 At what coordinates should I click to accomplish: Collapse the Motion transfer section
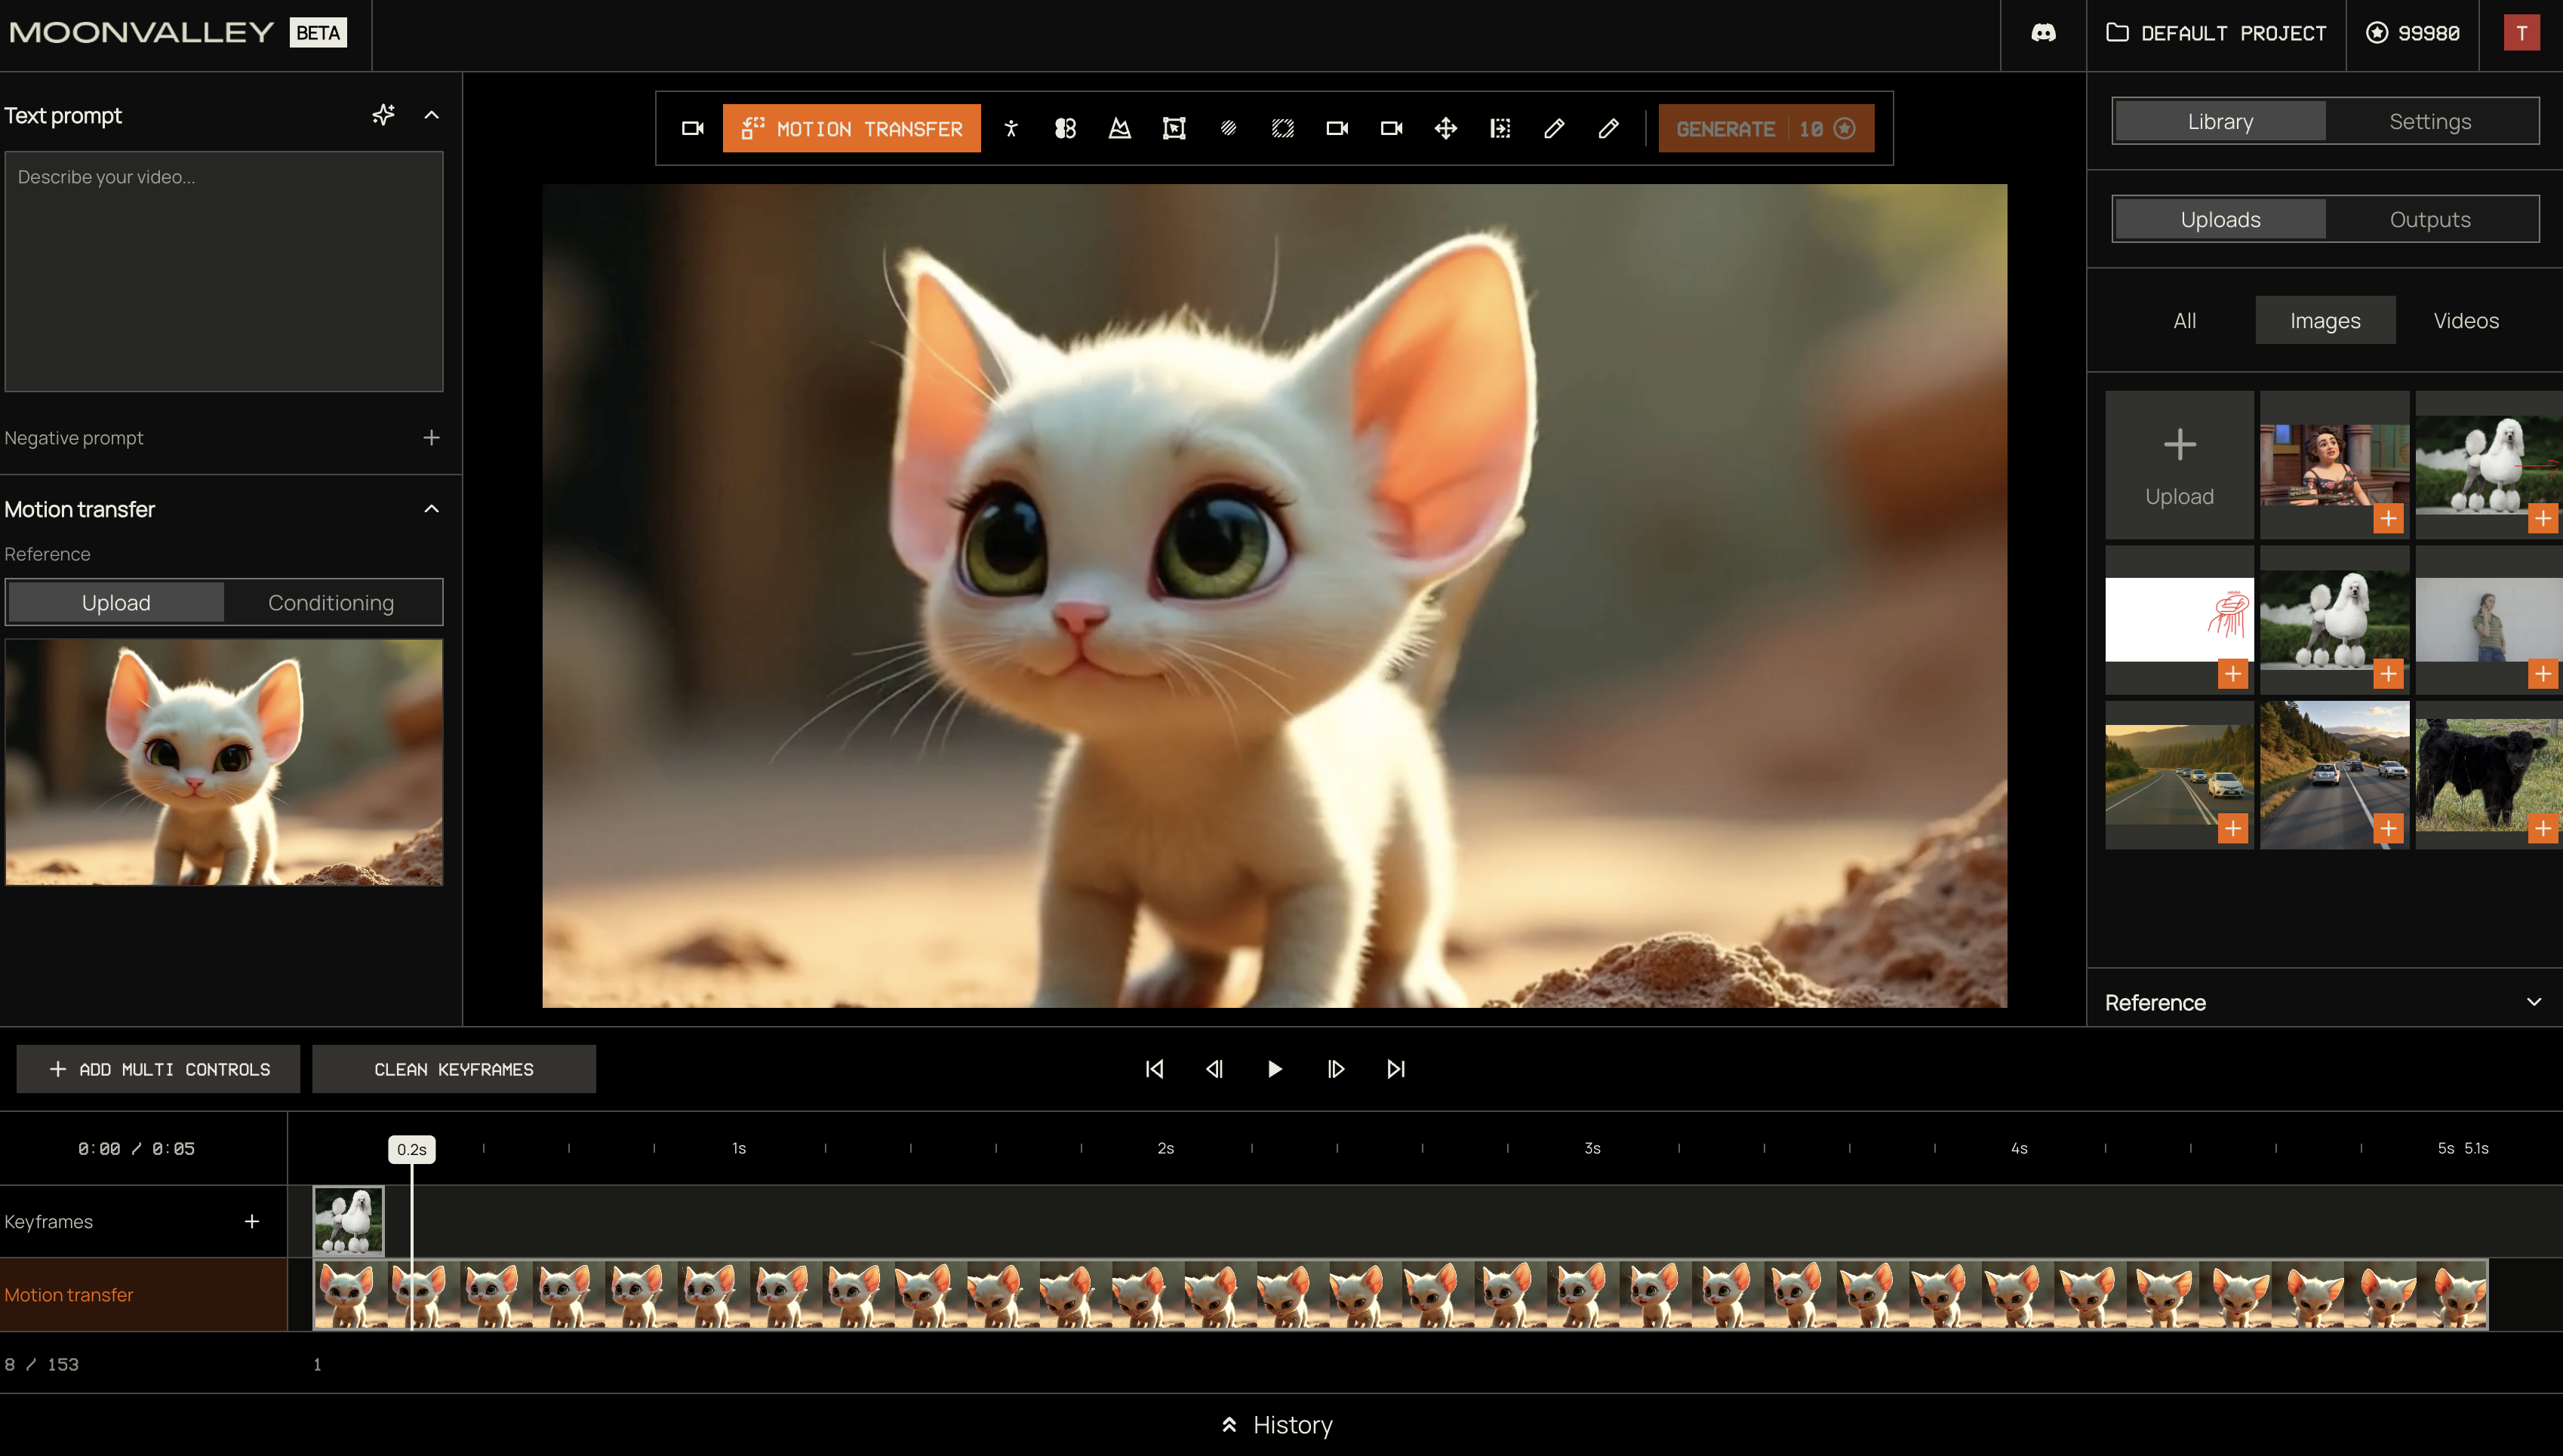point(431,509)
